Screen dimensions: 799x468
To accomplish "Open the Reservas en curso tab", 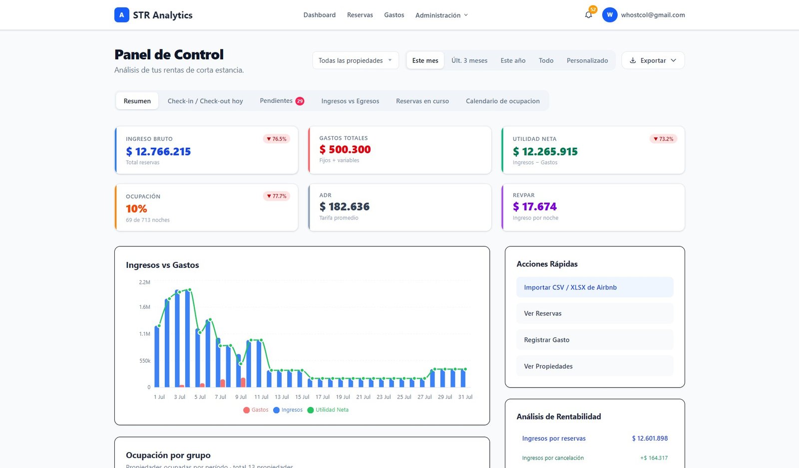I will 422,101.
